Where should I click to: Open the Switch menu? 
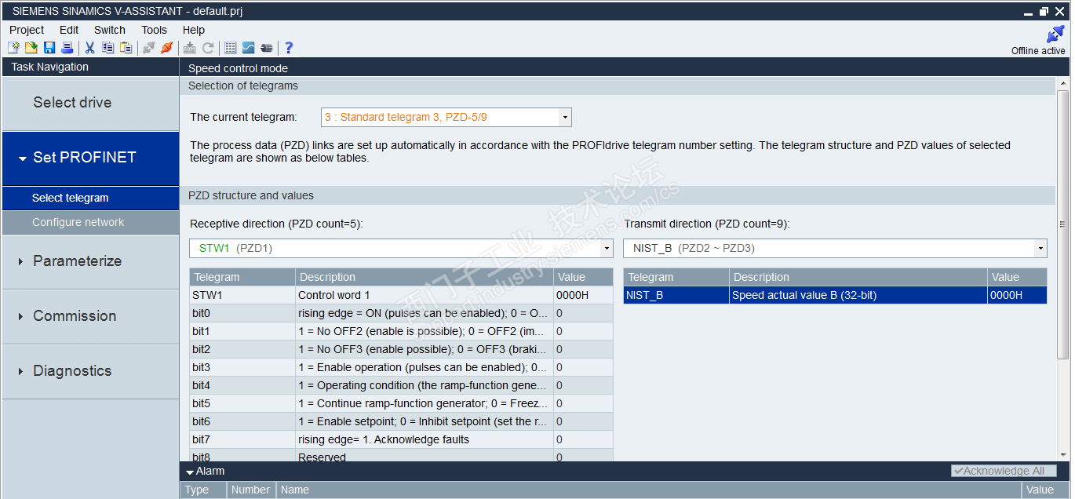[110, 30]
